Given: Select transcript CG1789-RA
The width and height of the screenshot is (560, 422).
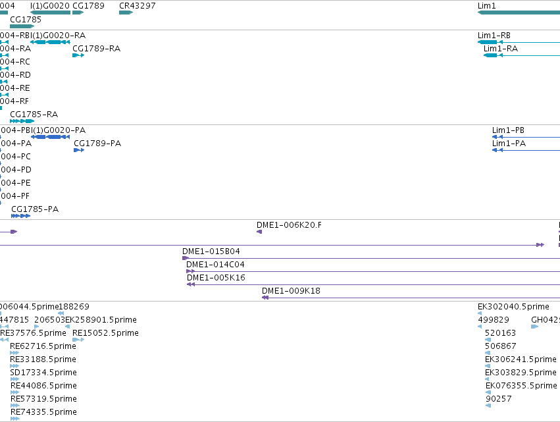Looking at the screenshot, I should [78, 55].
